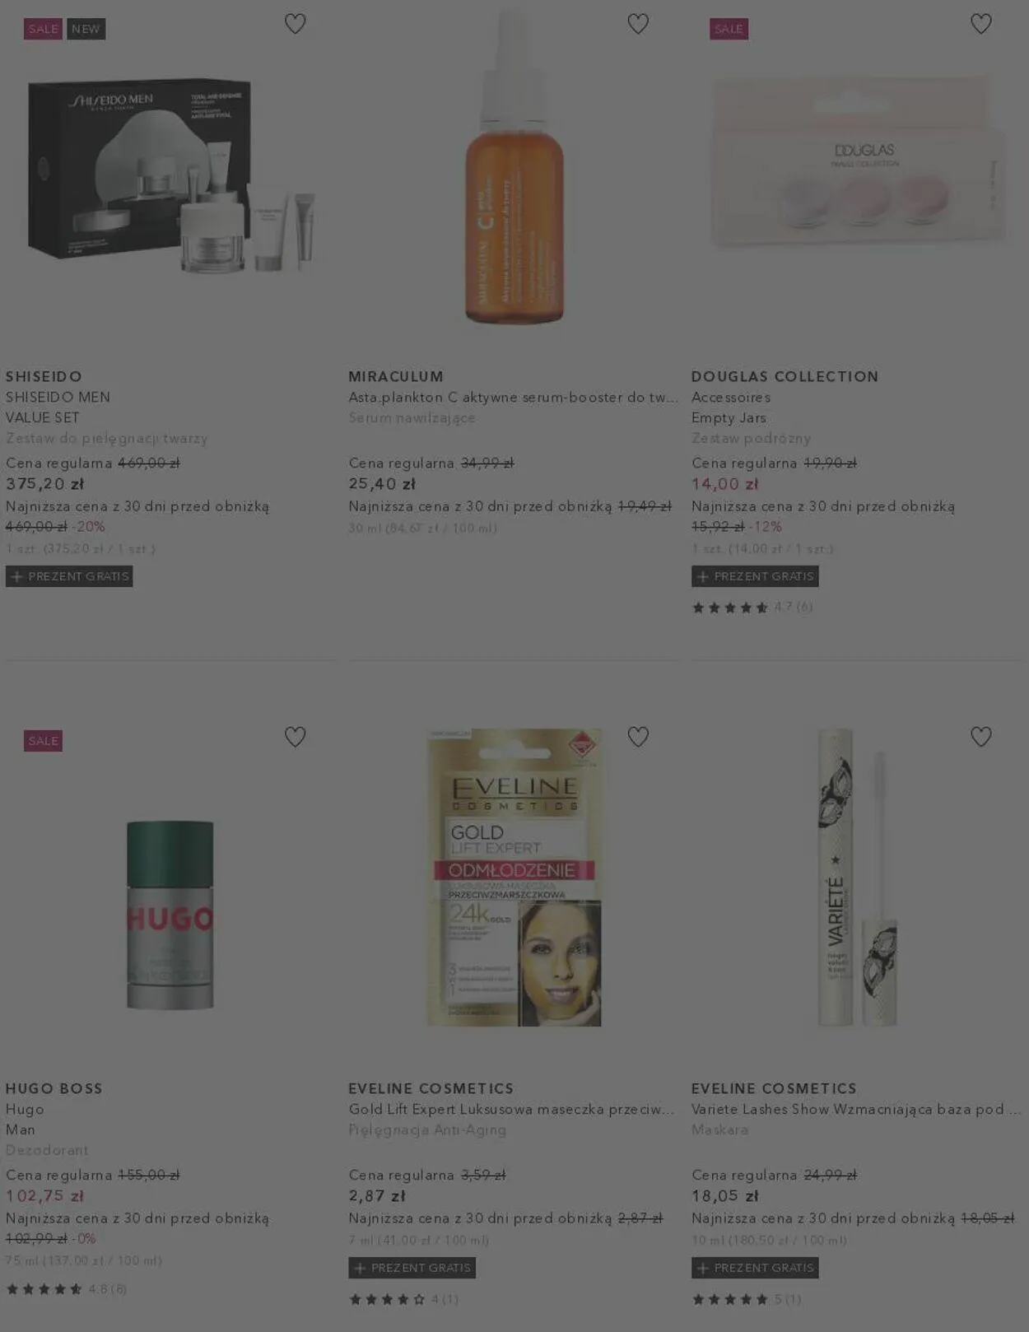Click NEW badge on Shiseido product
1029x1332 pixels.
click(x=86, y=29)
